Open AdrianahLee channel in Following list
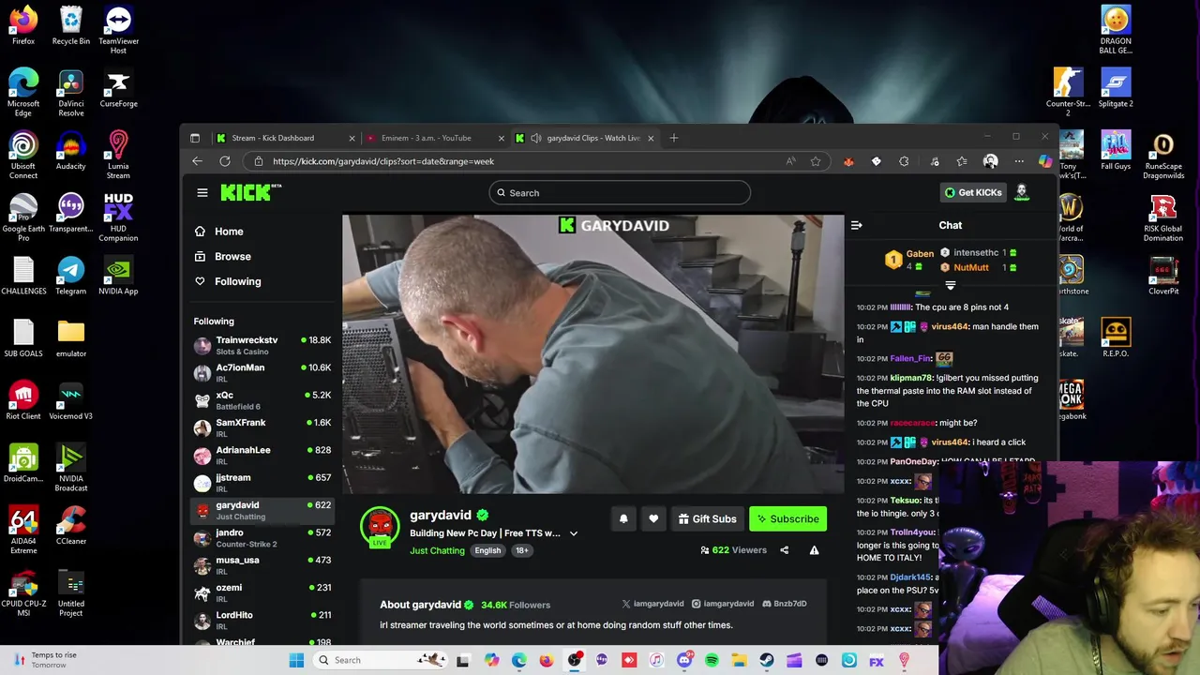 click(x=262, y=455)
